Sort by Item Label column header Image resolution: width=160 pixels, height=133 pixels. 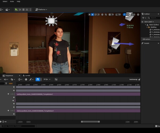click(149, 22)
